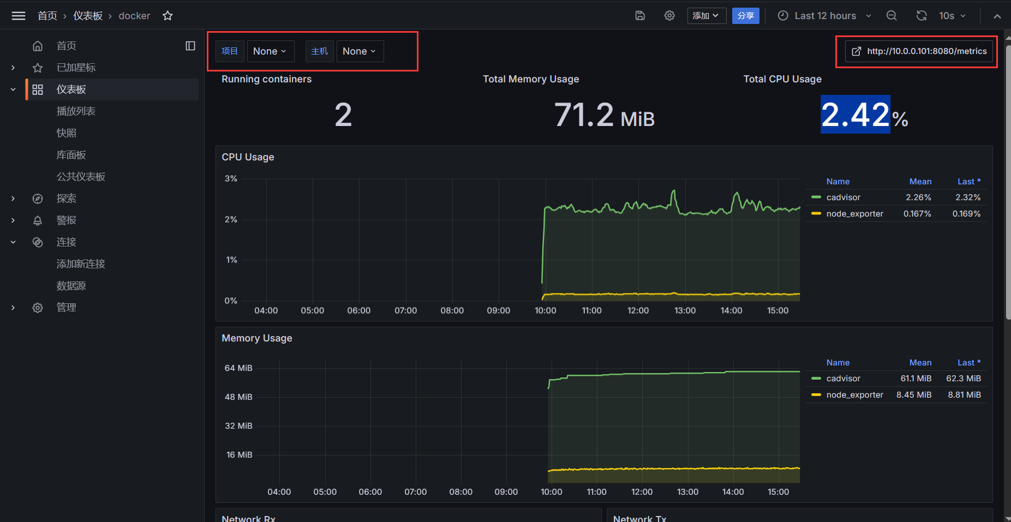Expand the 已加星标 section
Screen dimensions: 1011x522
(13, 68)
